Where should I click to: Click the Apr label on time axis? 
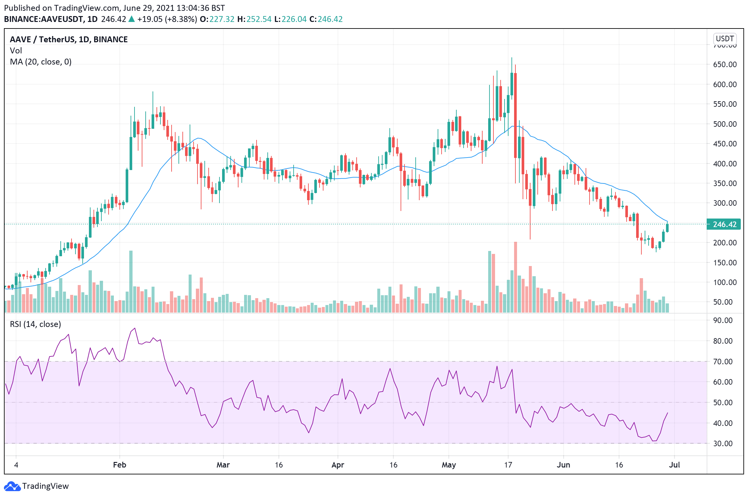(x=338, y=465)
